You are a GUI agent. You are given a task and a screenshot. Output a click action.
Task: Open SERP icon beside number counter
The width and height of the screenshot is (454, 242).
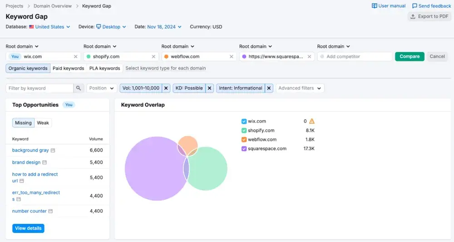(x=50, y=211)
